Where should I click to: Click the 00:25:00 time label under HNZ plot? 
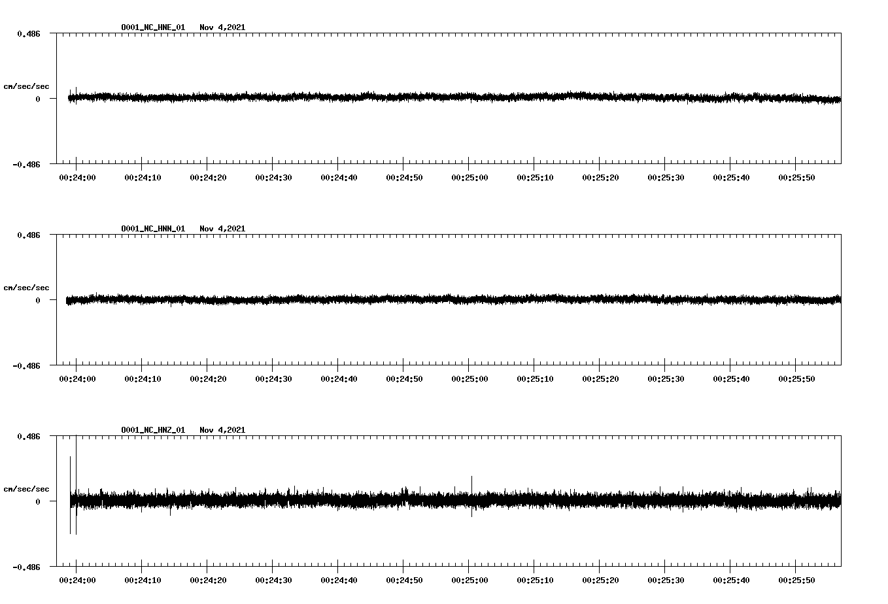pos(470,580)
